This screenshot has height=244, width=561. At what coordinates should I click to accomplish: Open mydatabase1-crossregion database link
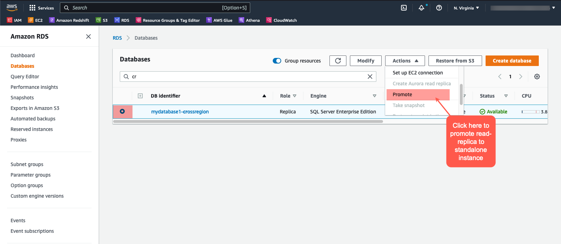tap(180, 112)
